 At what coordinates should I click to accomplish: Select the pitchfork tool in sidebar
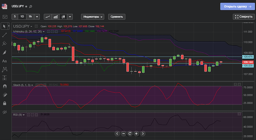(4, 43)
